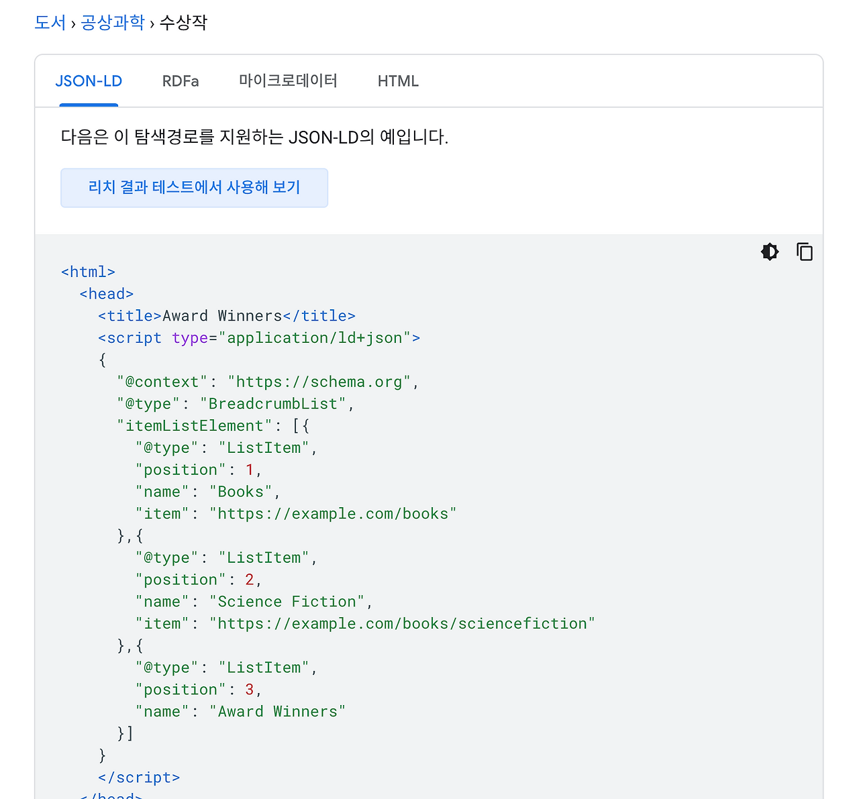Click the item URL ending in sciencefiction
This screenshot has height=799, width=859.
tap(365, 624)
